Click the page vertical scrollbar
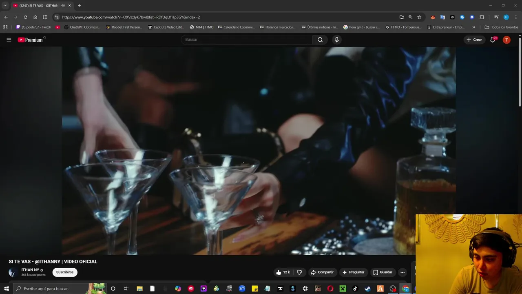 click(x=520, y=71)
